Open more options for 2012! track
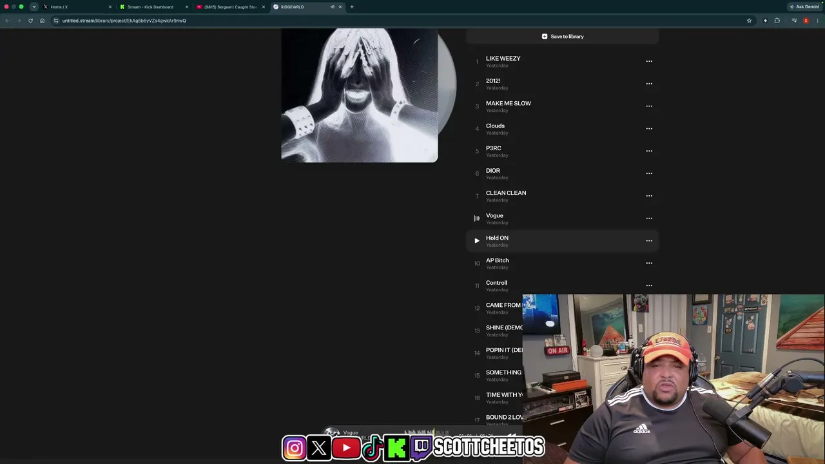 tap(649, 84)
